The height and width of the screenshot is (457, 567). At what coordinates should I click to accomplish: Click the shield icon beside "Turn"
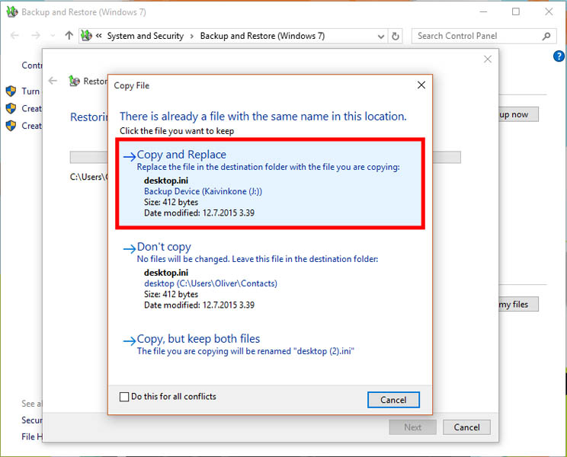tap(11, 91)
